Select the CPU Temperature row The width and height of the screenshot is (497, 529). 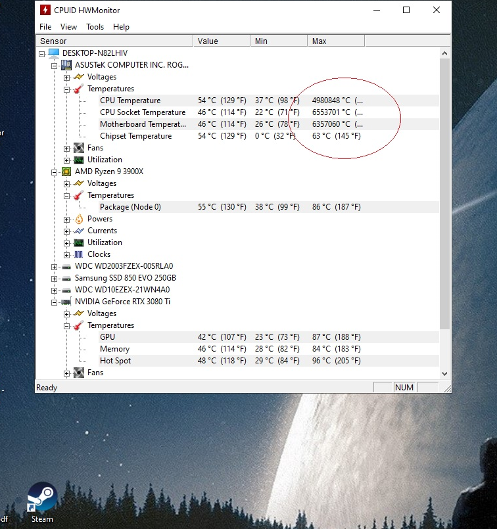[269, 101]
